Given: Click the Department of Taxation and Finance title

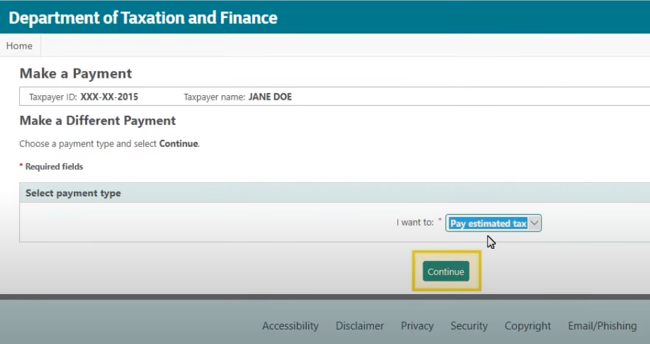Looking at the screenshot, I should point(143,18).
